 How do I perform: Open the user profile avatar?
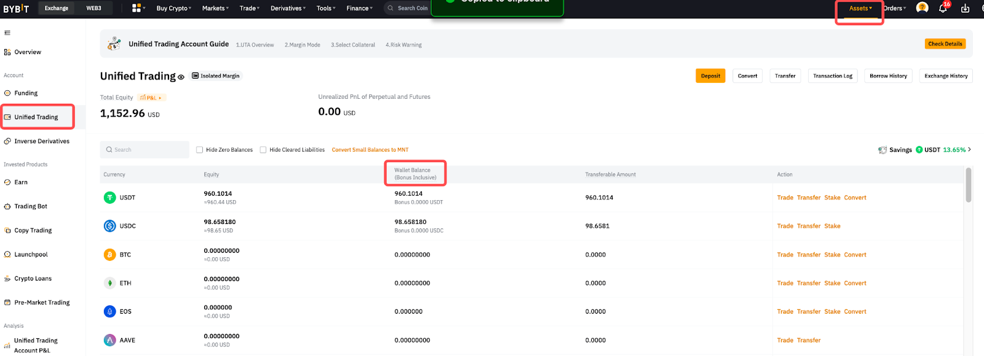point(922,8)
